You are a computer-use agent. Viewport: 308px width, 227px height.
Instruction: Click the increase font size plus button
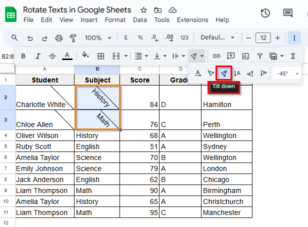[278, 37]
